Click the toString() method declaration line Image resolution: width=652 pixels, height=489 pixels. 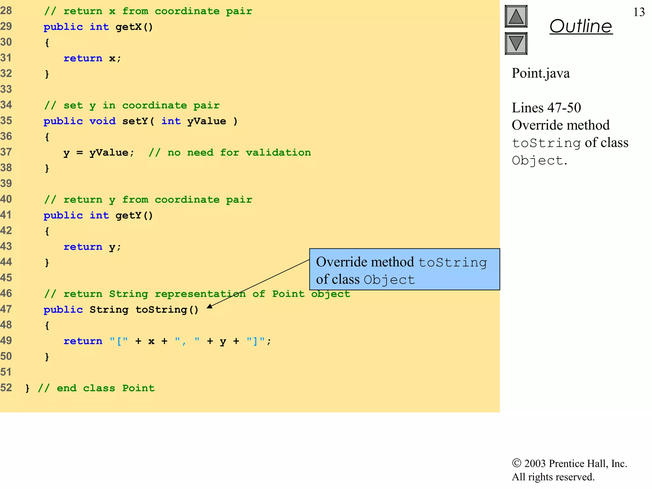(121, 309)
